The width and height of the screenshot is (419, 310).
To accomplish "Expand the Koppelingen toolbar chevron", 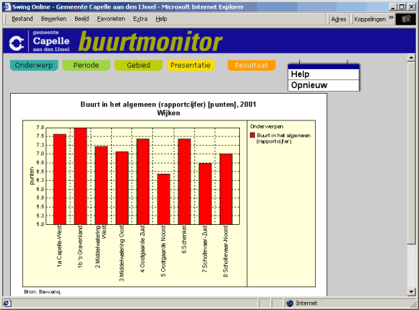I will (x=391, y=17).
